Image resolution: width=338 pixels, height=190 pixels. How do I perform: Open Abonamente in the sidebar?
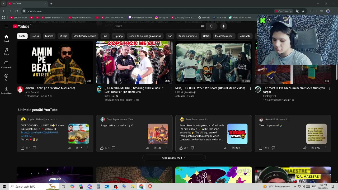(x=6, y=64)
